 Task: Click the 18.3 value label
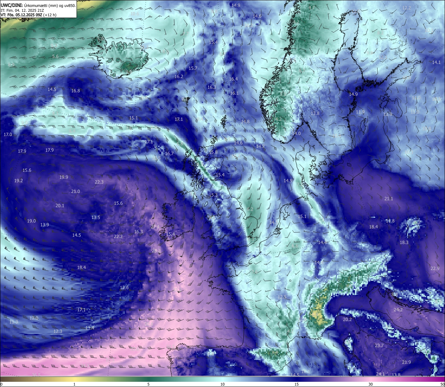click(x=404, y=242)
